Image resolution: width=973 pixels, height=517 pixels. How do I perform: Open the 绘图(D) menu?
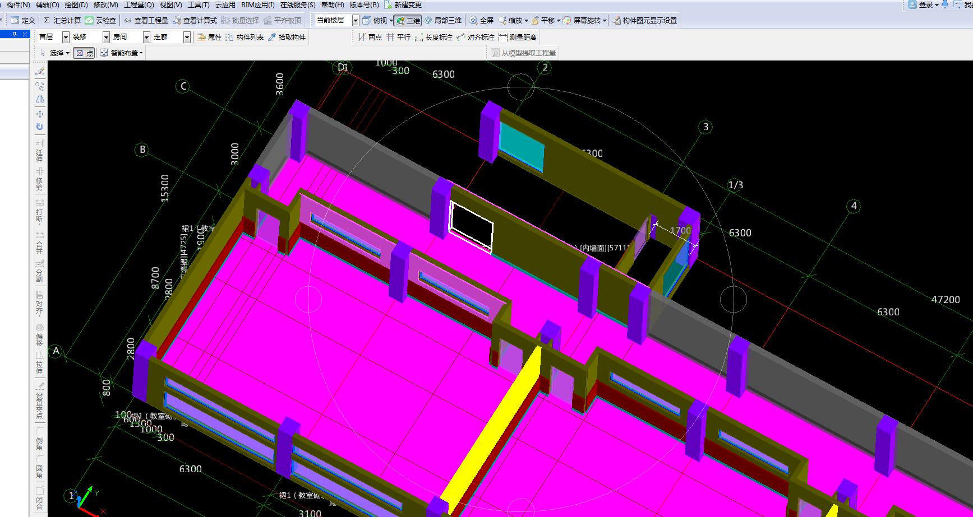click(x=76, y=4)
